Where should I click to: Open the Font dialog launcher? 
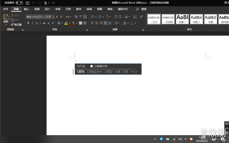coord(87,30)
